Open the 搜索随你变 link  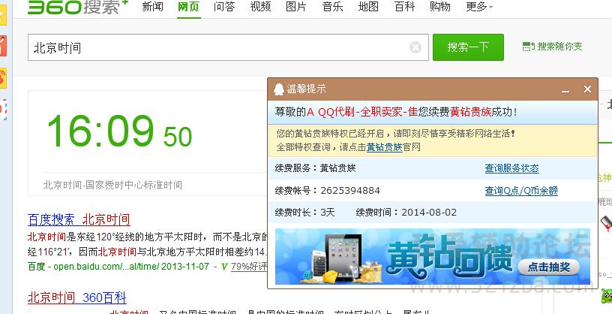click(x=559, y=47)
